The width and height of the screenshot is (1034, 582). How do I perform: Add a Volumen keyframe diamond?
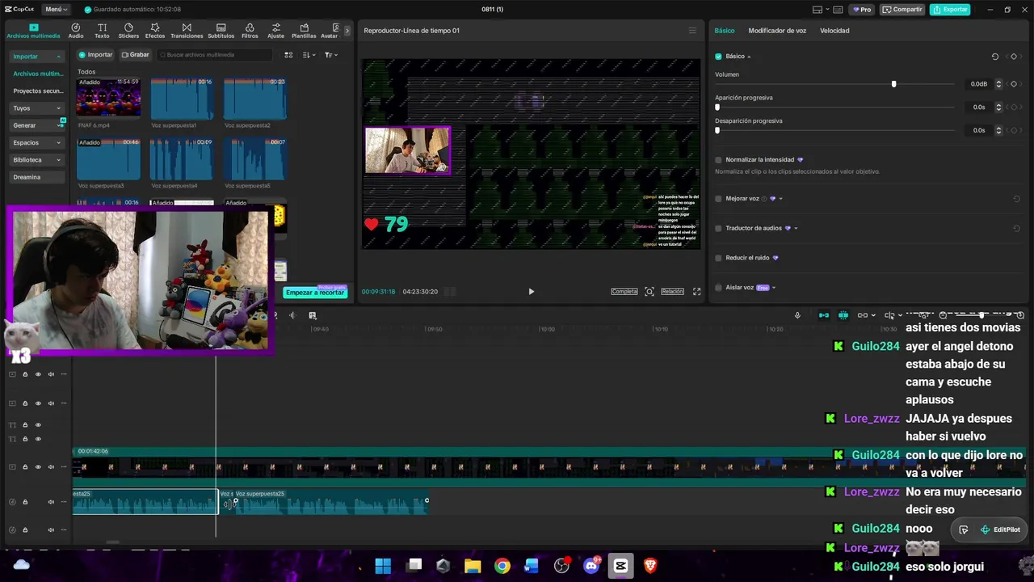[1014, 84]
